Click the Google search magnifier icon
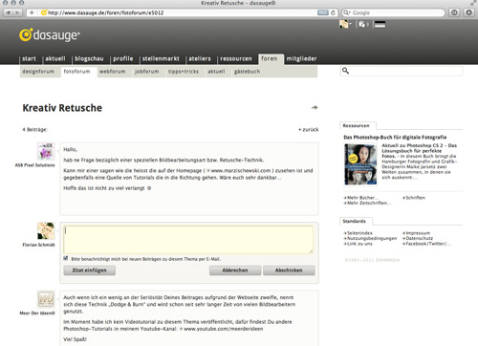This screenshot has width=478, height=346. tap(347, 12)
